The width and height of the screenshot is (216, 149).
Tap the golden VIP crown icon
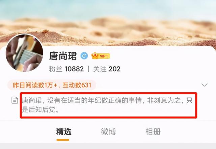pos(95,55)
